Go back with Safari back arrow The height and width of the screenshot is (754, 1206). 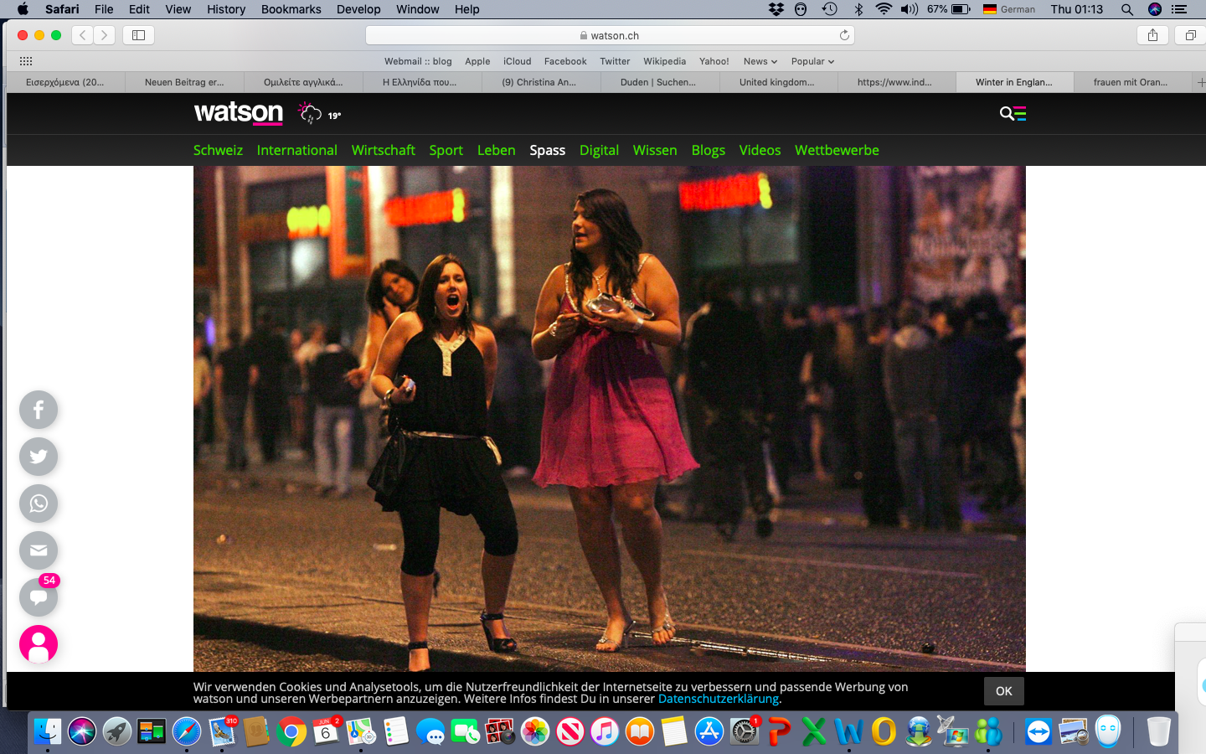click(82, 35)
